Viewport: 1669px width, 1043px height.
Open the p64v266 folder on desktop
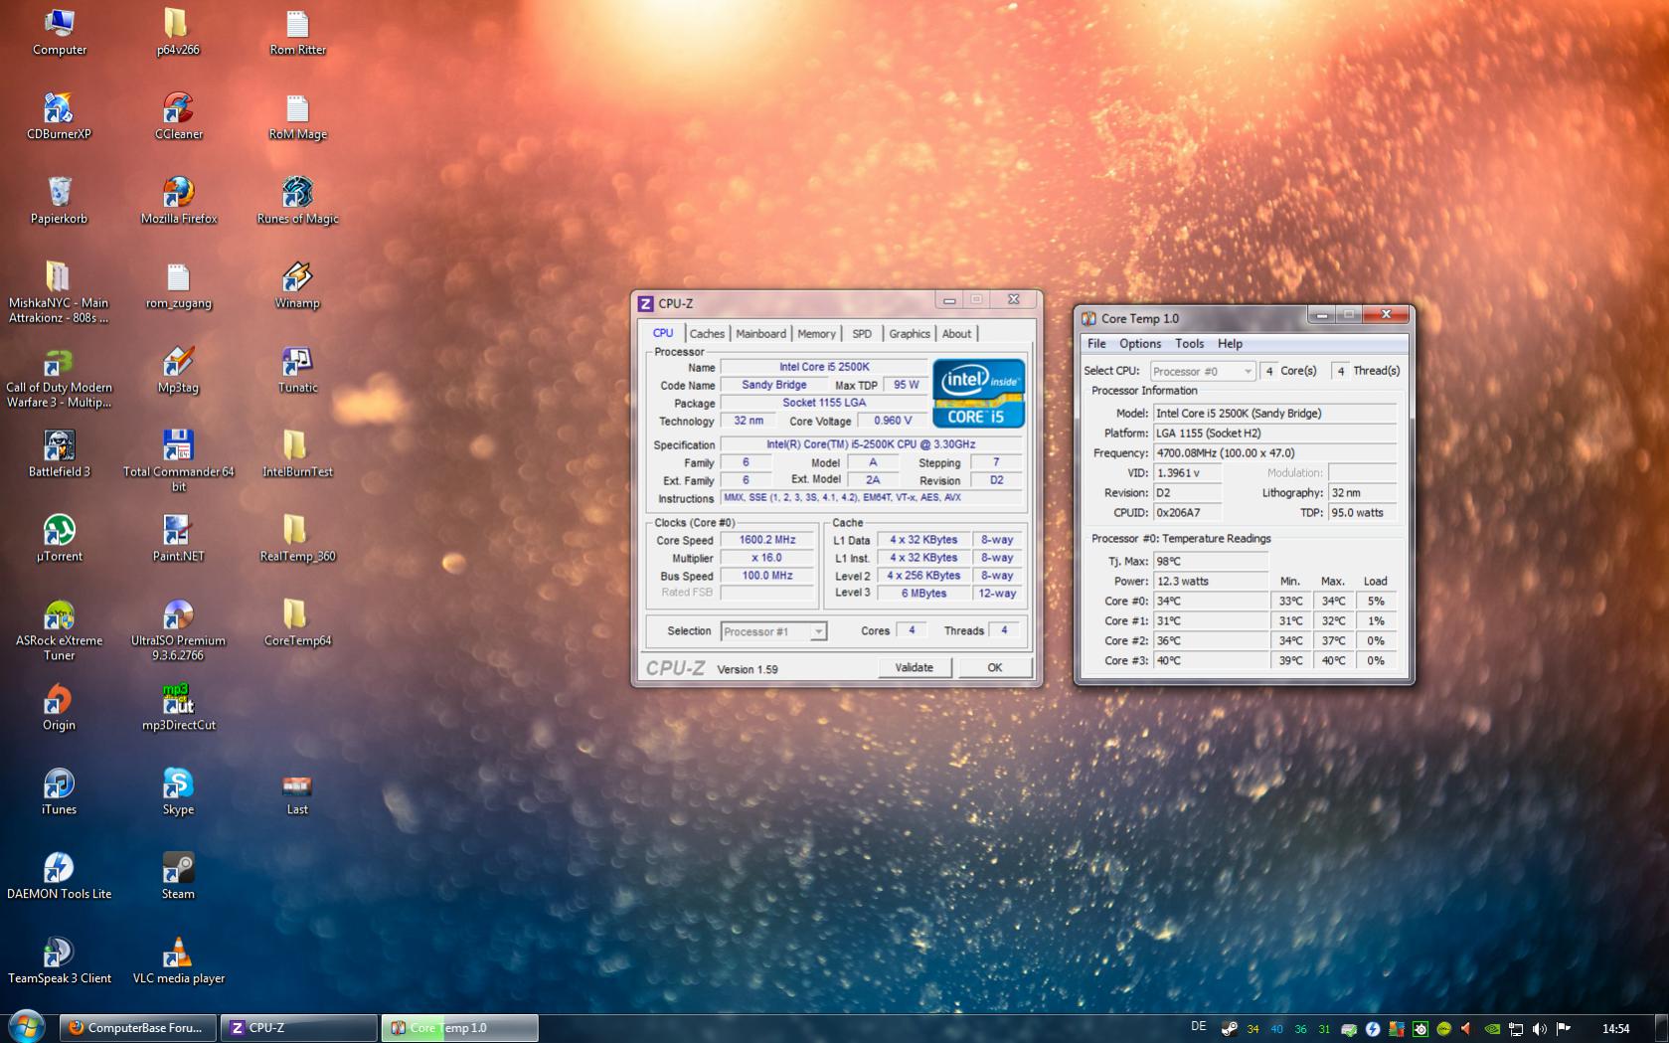(178, 32)
